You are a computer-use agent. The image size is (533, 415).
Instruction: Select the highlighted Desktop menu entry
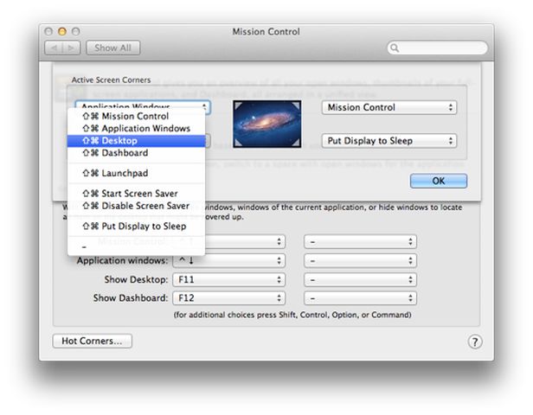[x=137, y=141]
